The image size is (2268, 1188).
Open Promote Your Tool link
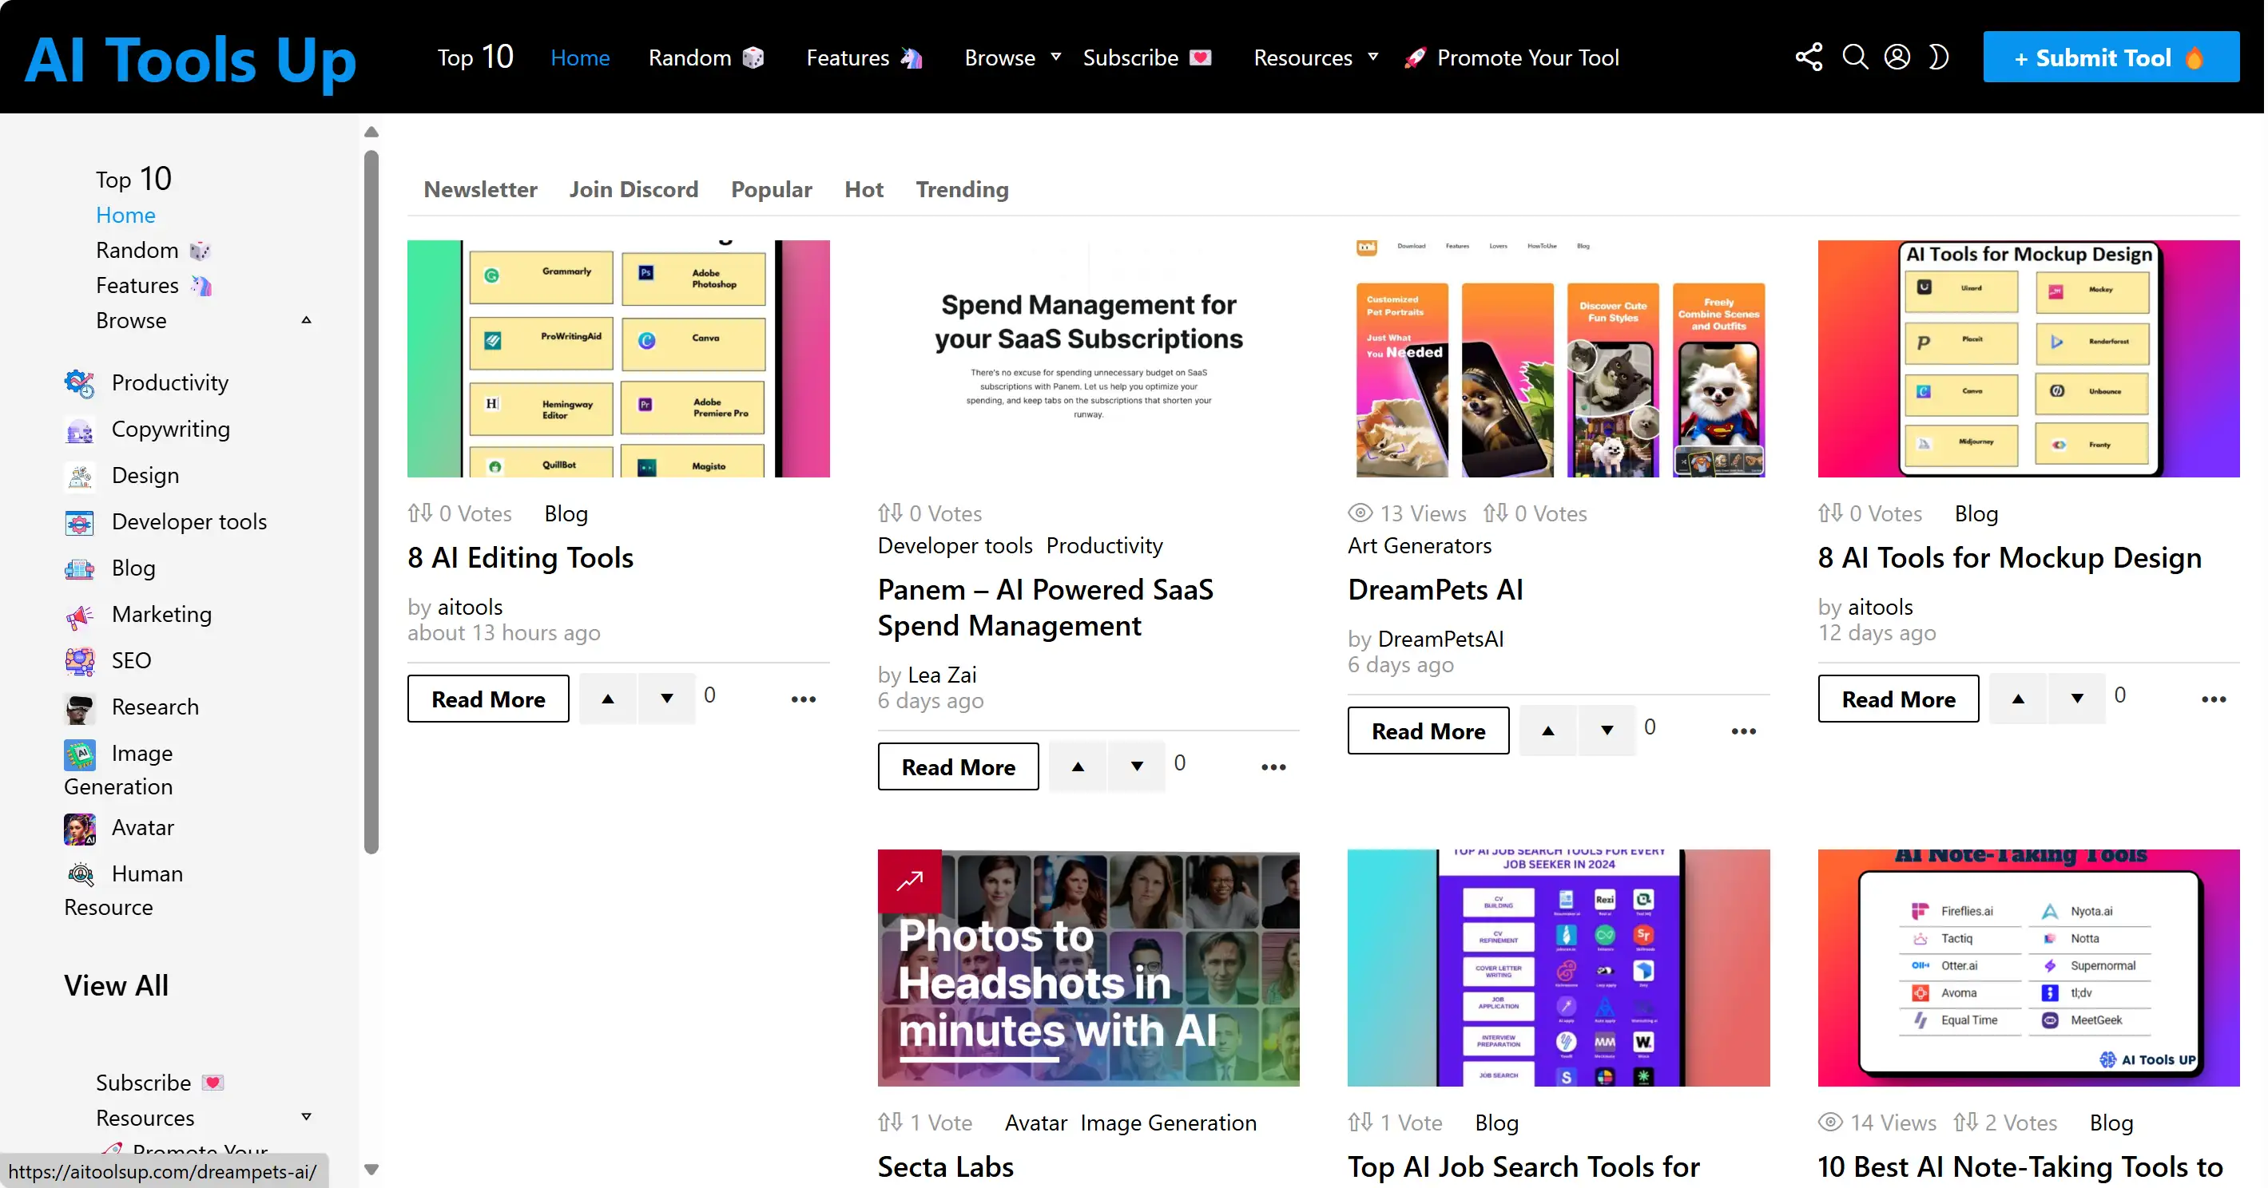[1511, 58]
